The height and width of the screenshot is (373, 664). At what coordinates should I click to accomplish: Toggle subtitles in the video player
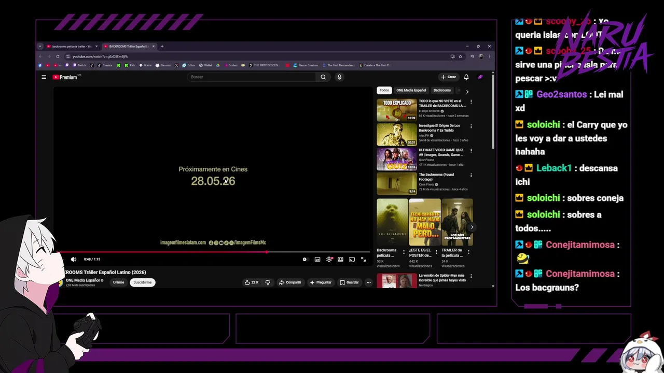[x=317, y=259]
